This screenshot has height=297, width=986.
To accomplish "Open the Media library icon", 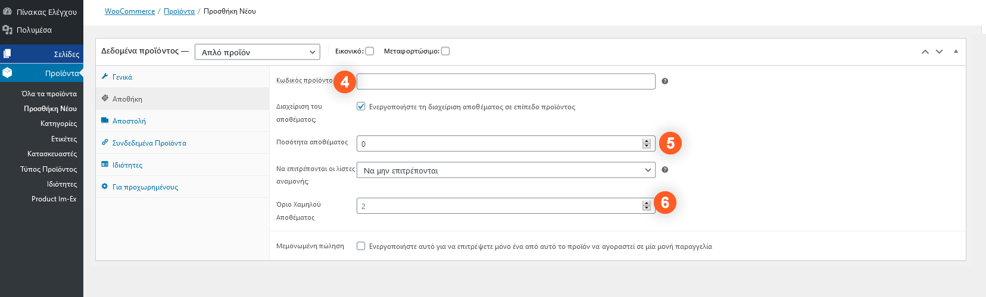I will point(7,30).
